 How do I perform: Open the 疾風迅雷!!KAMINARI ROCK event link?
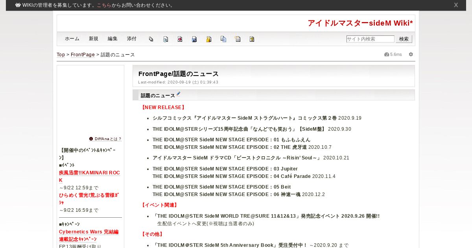click(89, 176)
